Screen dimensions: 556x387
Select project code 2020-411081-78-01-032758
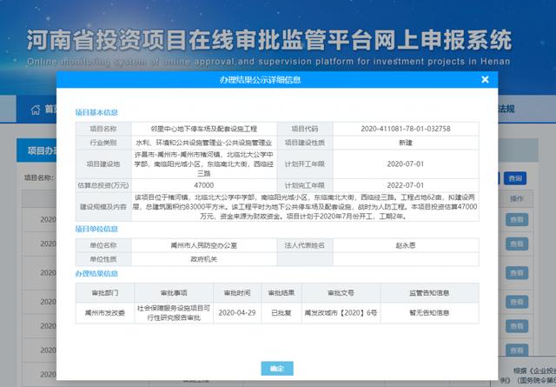406,129
